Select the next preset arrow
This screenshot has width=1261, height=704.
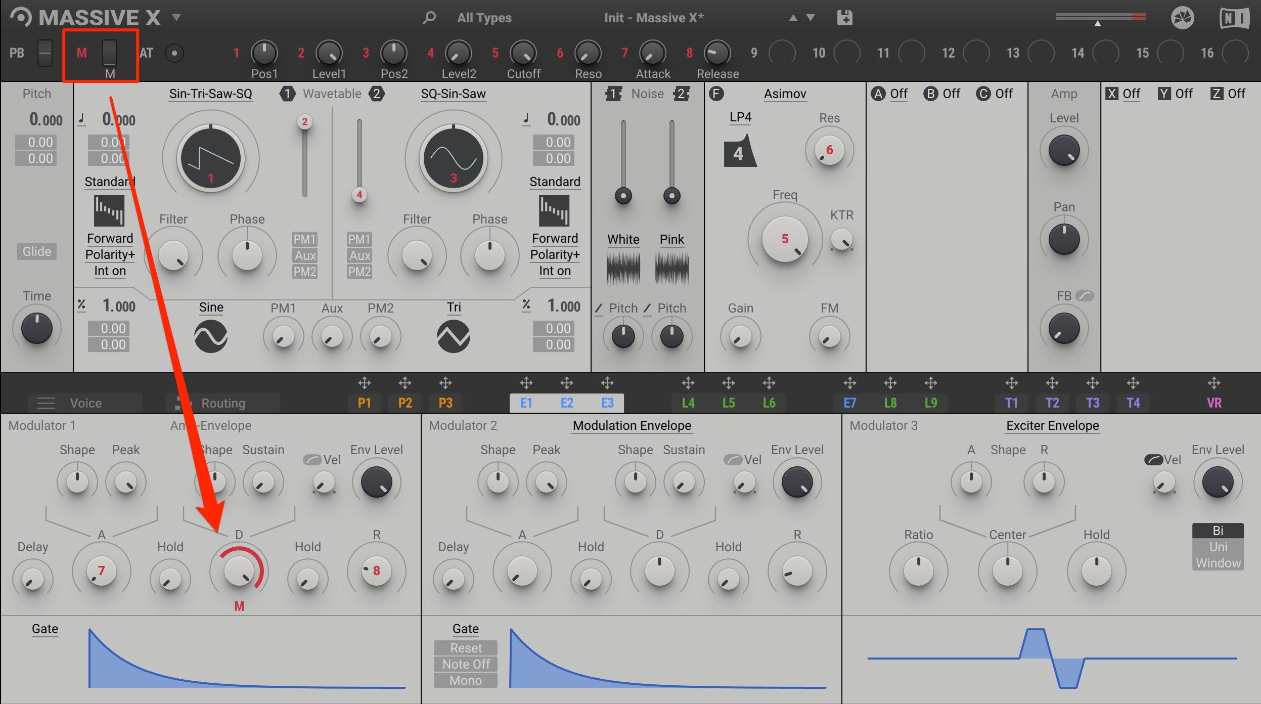810,18
